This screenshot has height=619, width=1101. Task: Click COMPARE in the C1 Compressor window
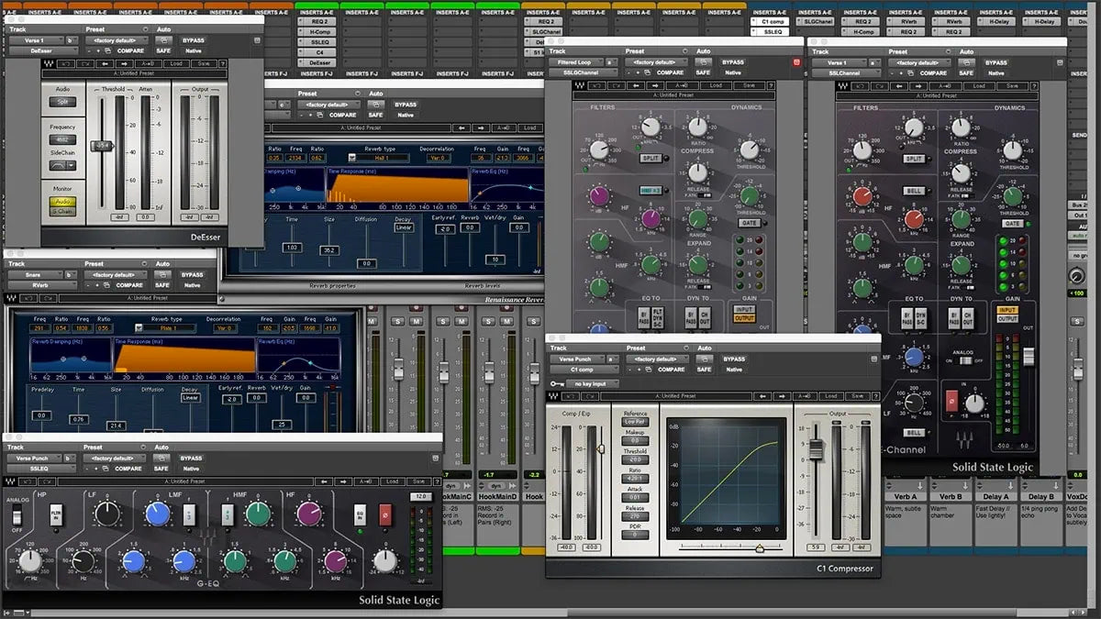671,370
